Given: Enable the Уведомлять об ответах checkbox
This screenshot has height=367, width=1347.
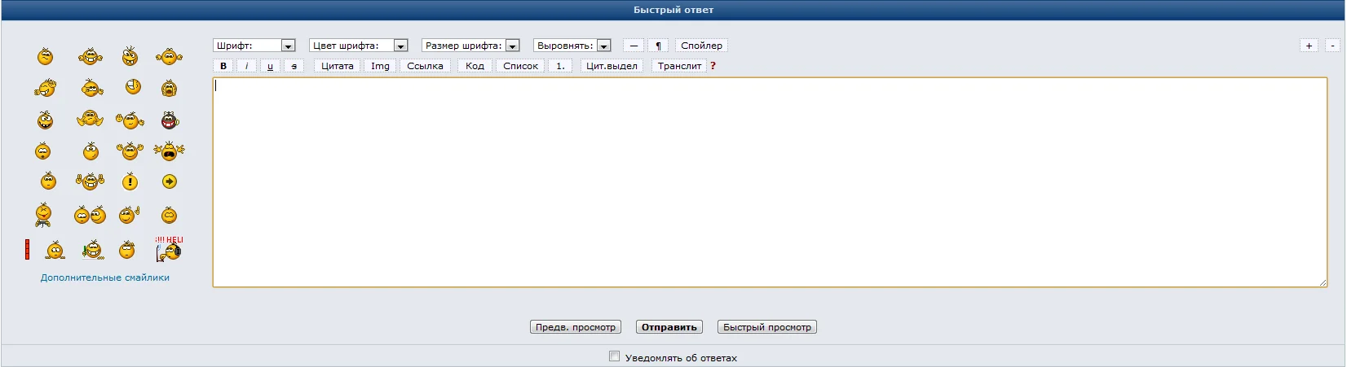Looking at the screenshot, I should pos(614,356).
